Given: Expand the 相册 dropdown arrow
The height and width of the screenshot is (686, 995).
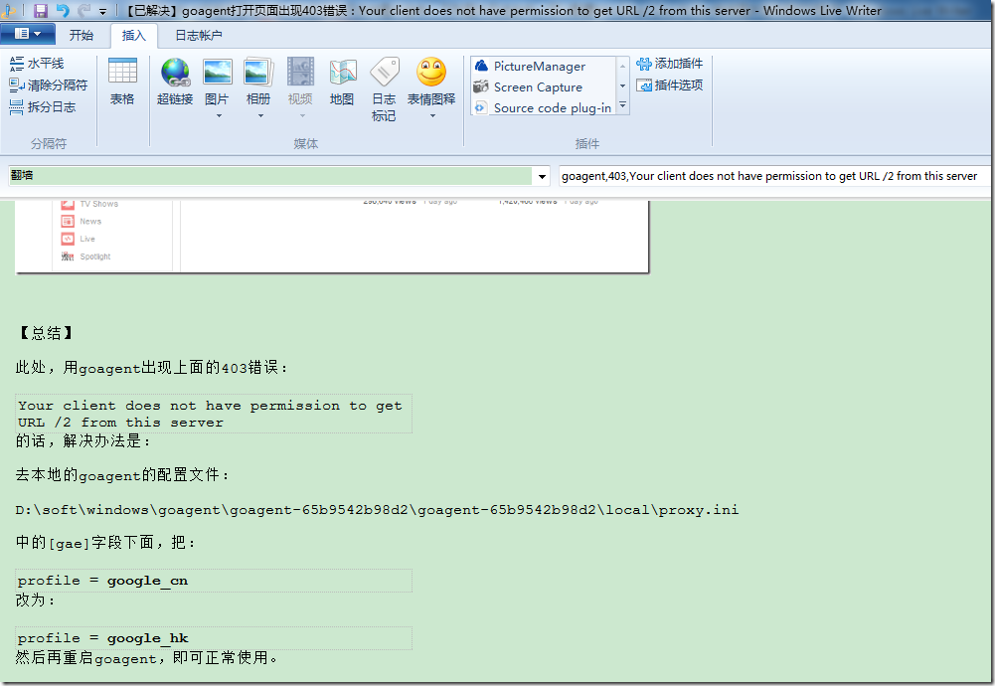Looking at the screenshot, I should (x=260, y=116).
